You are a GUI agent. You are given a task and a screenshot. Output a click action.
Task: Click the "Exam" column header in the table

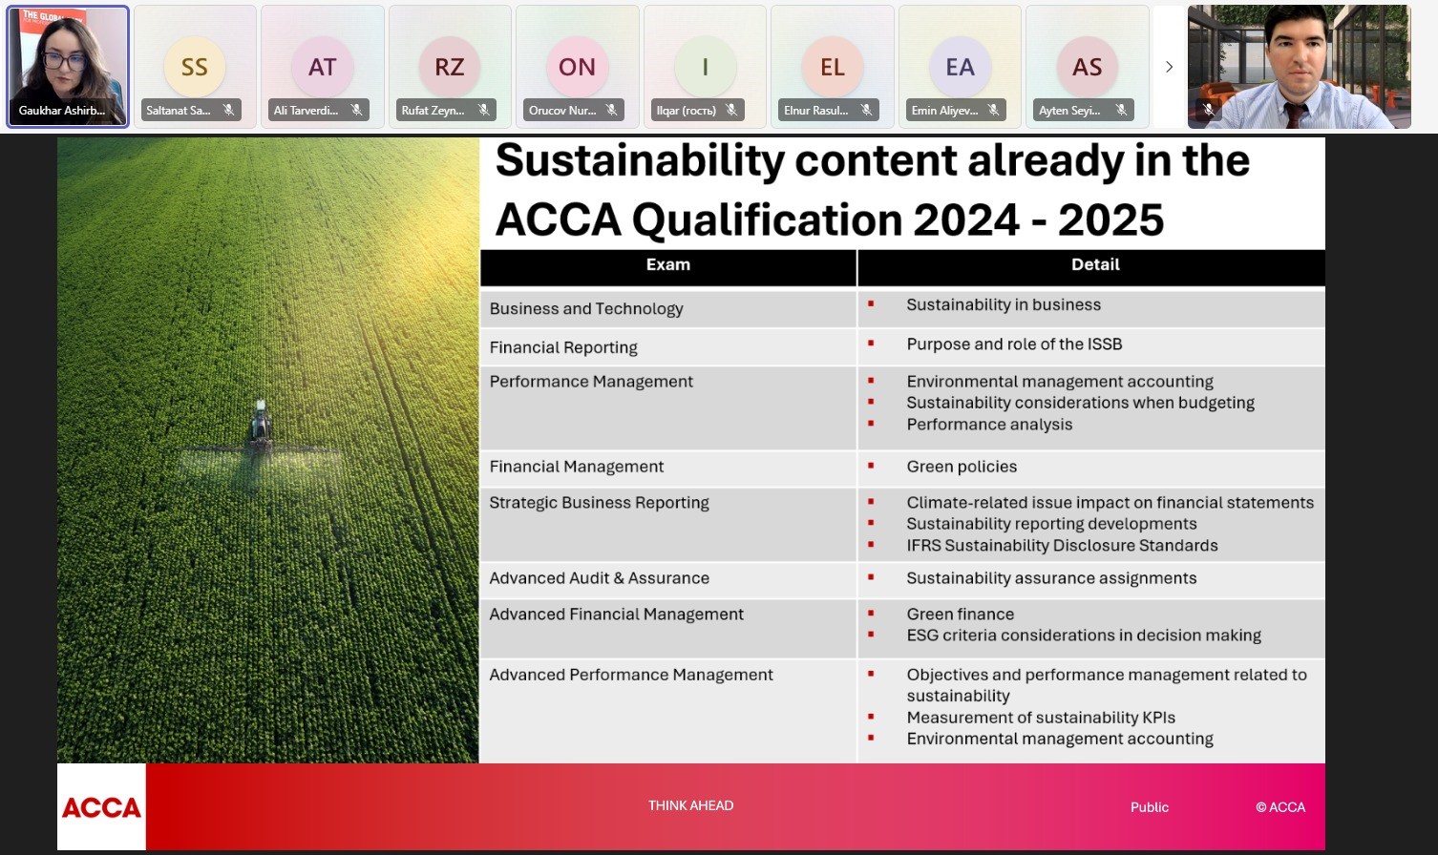[x=667, y=265]
